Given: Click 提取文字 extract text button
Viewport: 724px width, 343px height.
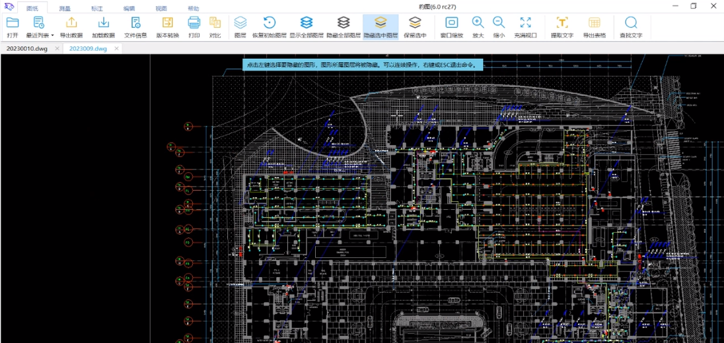Looking at the screenshot, I should tap(562, 24).
